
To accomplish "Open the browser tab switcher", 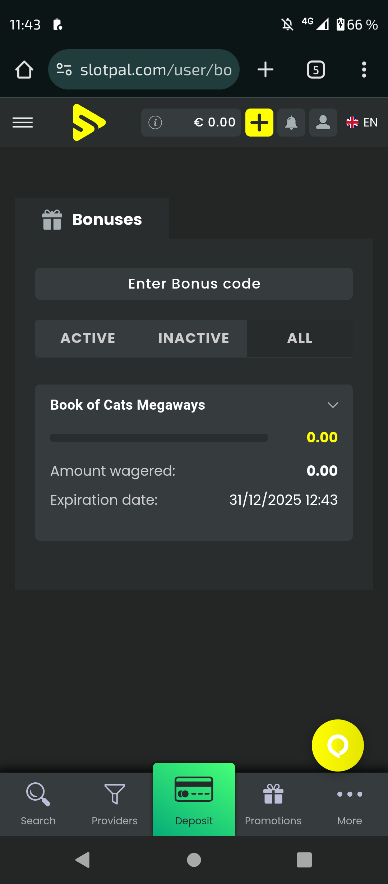I will 316,69.
